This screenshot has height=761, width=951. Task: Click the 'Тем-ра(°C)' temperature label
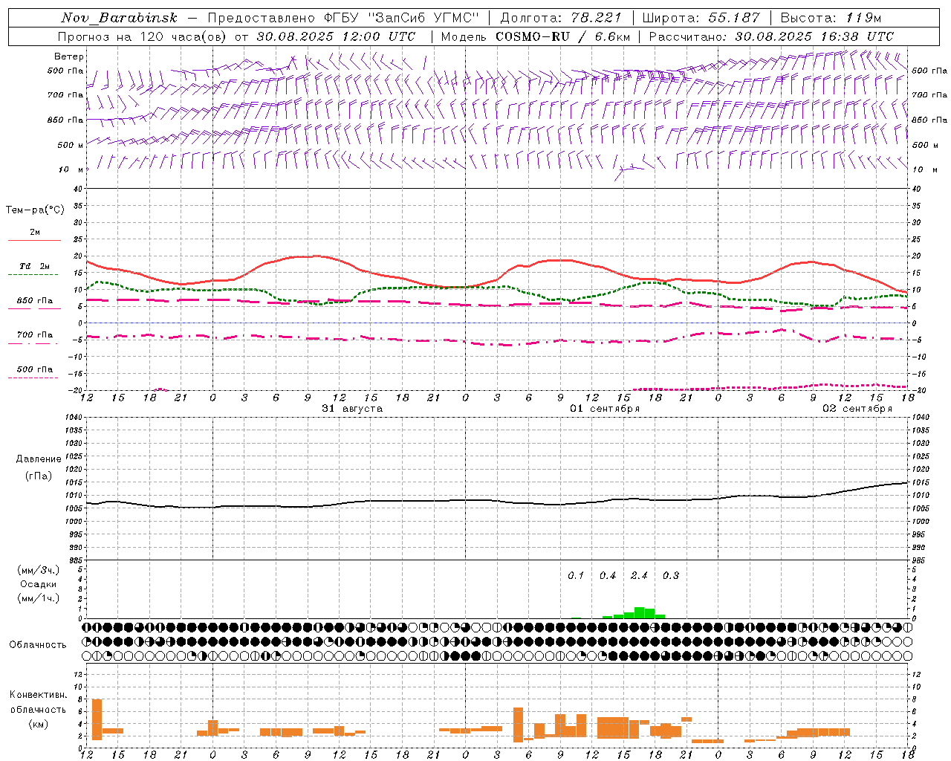35,210
